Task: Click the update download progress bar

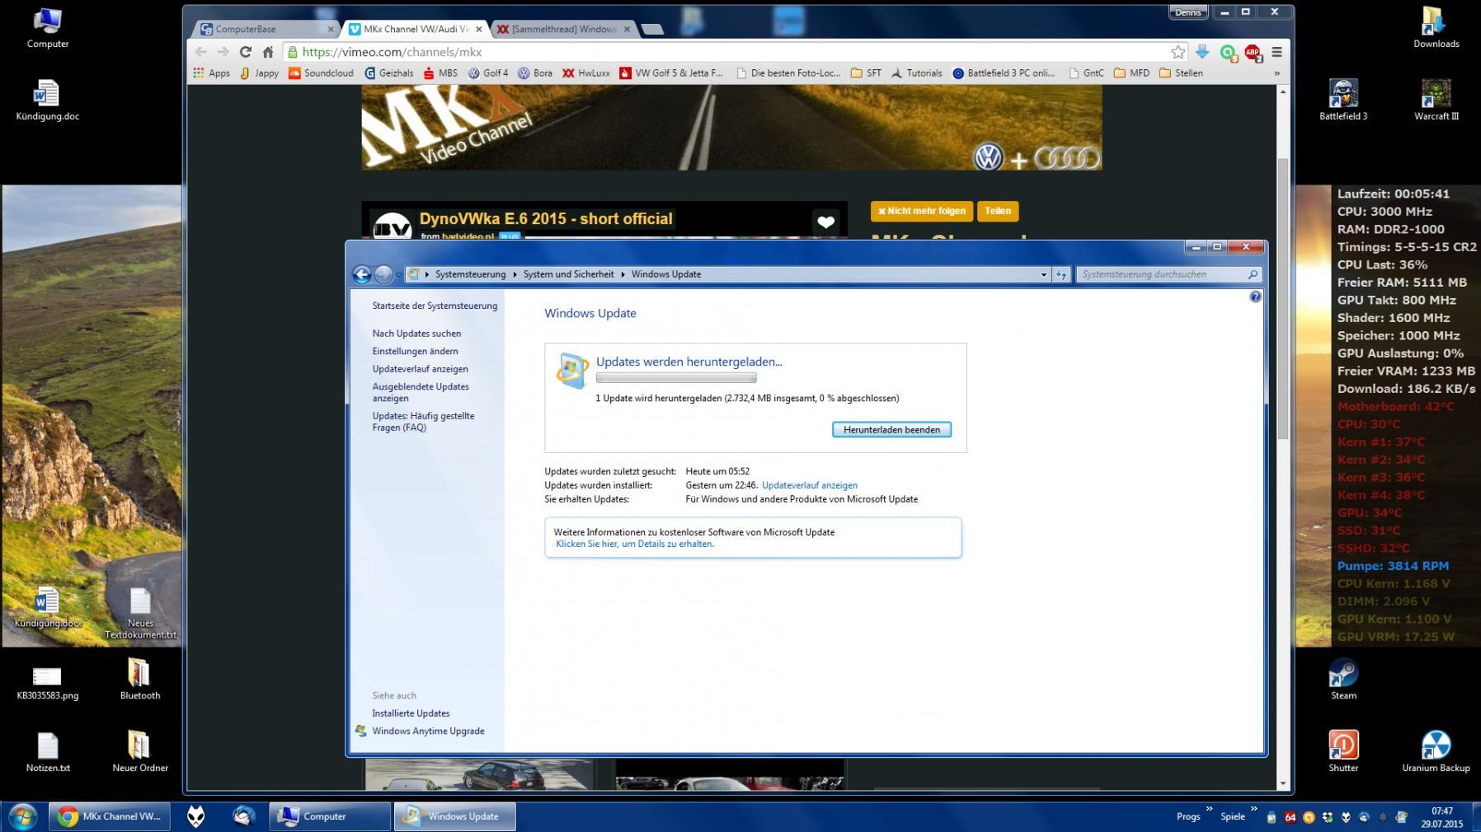Action: (676, 378)
